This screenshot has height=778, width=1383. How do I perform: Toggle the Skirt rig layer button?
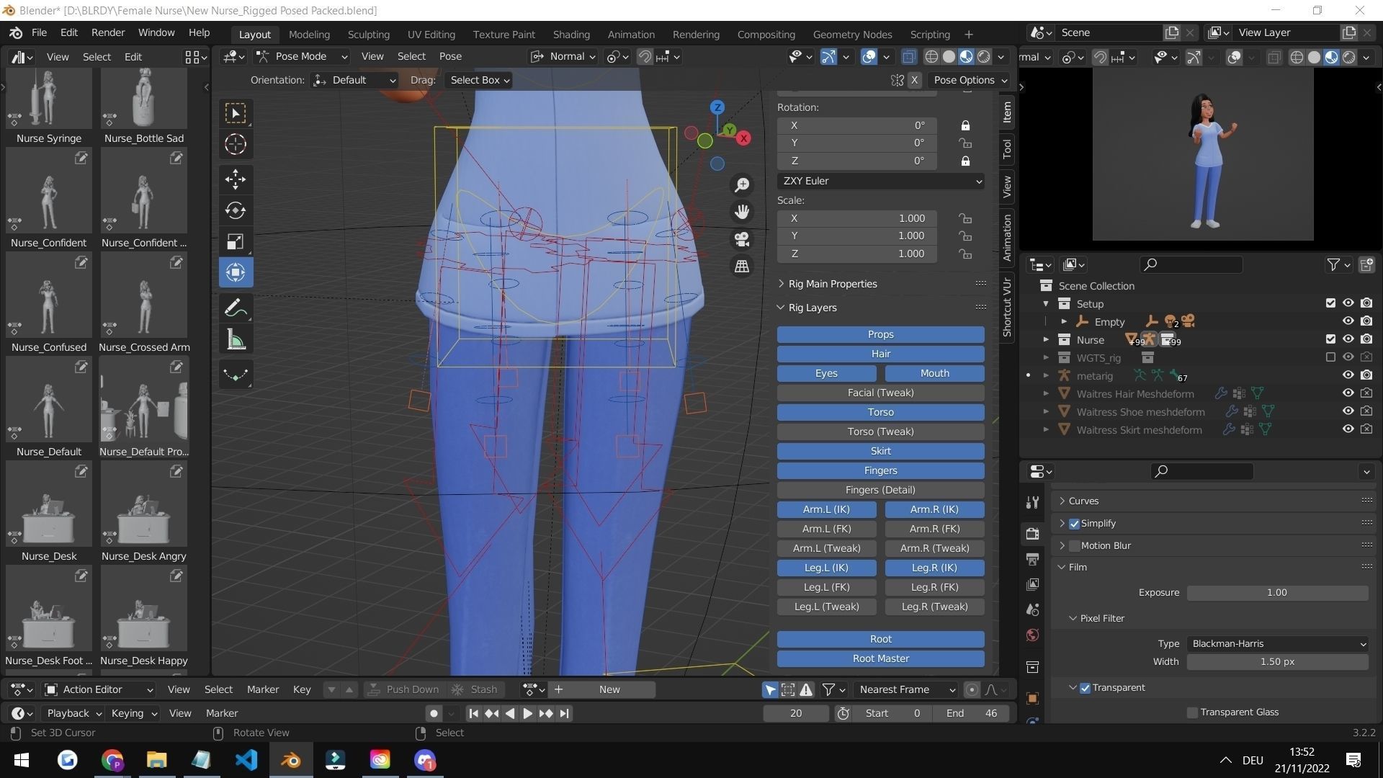(x=880, y=451)
